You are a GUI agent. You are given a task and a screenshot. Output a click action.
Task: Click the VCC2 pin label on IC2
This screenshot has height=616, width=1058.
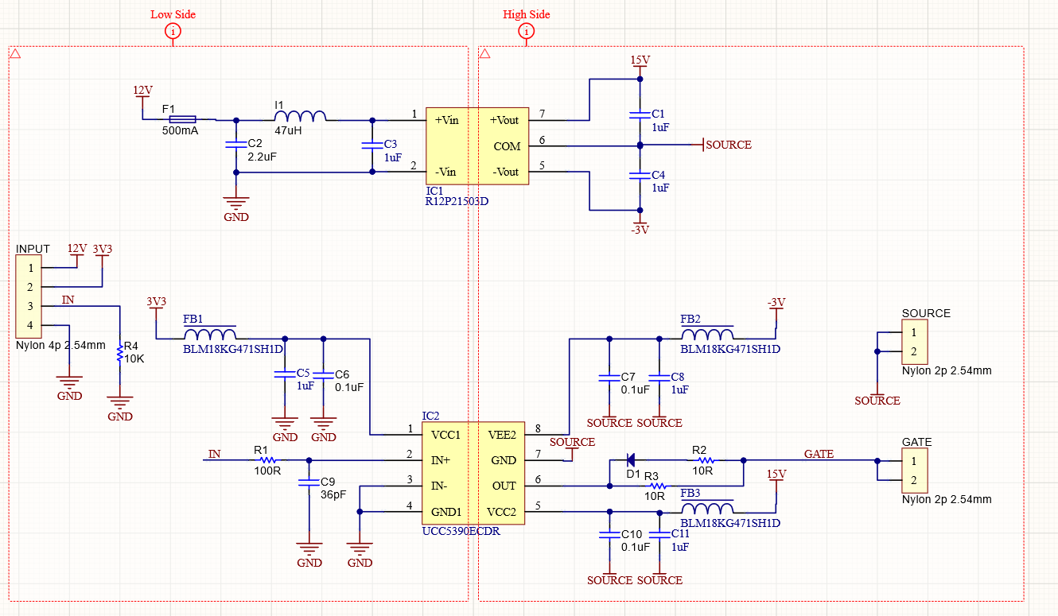[502, 511]
